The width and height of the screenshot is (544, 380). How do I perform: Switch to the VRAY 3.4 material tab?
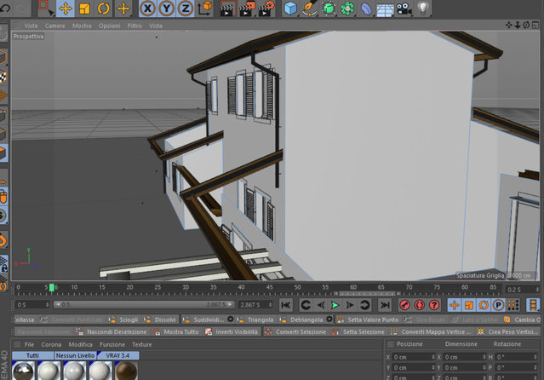point(118,355)
